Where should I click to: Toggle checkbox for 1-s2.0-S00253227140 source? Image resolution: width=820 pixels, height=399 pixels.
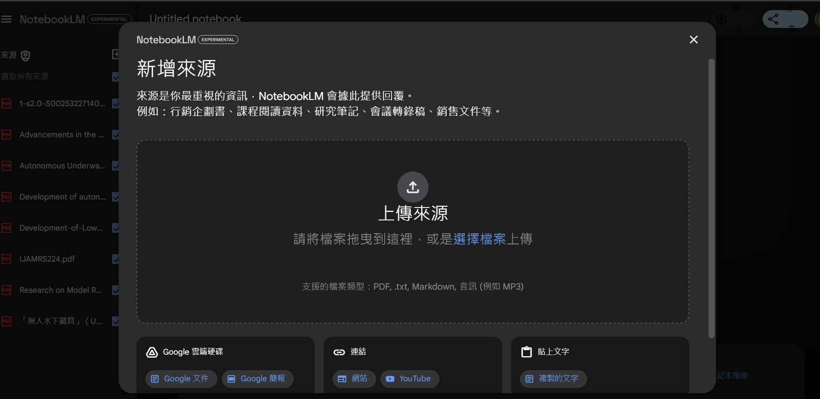point(116,104)
